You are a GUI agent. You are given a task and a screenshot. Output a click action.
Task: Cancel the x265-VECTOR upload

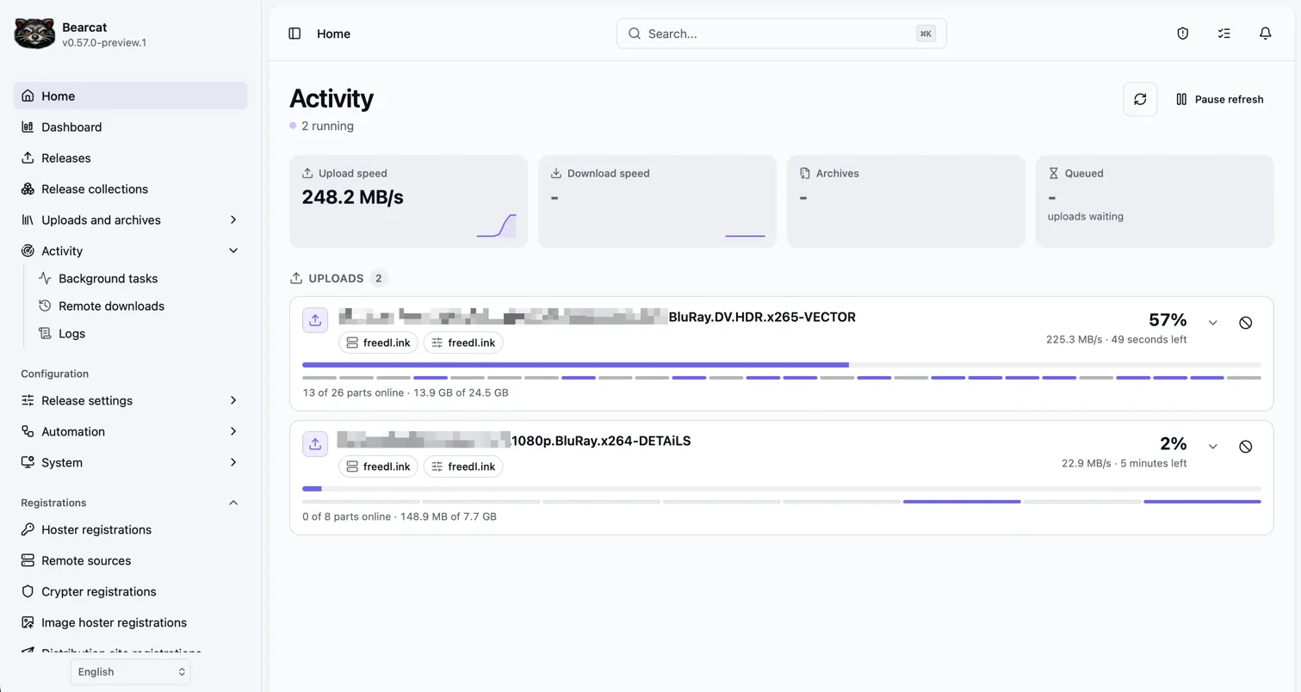coord(1245,323)
